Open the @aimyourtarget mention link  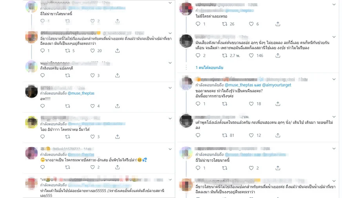(x=277, y=85)
